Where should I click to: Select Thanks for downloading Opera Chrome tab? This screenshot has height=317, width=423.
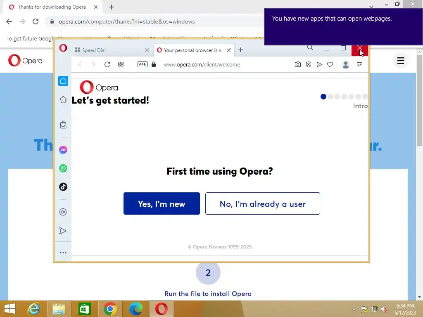tap(52, 7)
